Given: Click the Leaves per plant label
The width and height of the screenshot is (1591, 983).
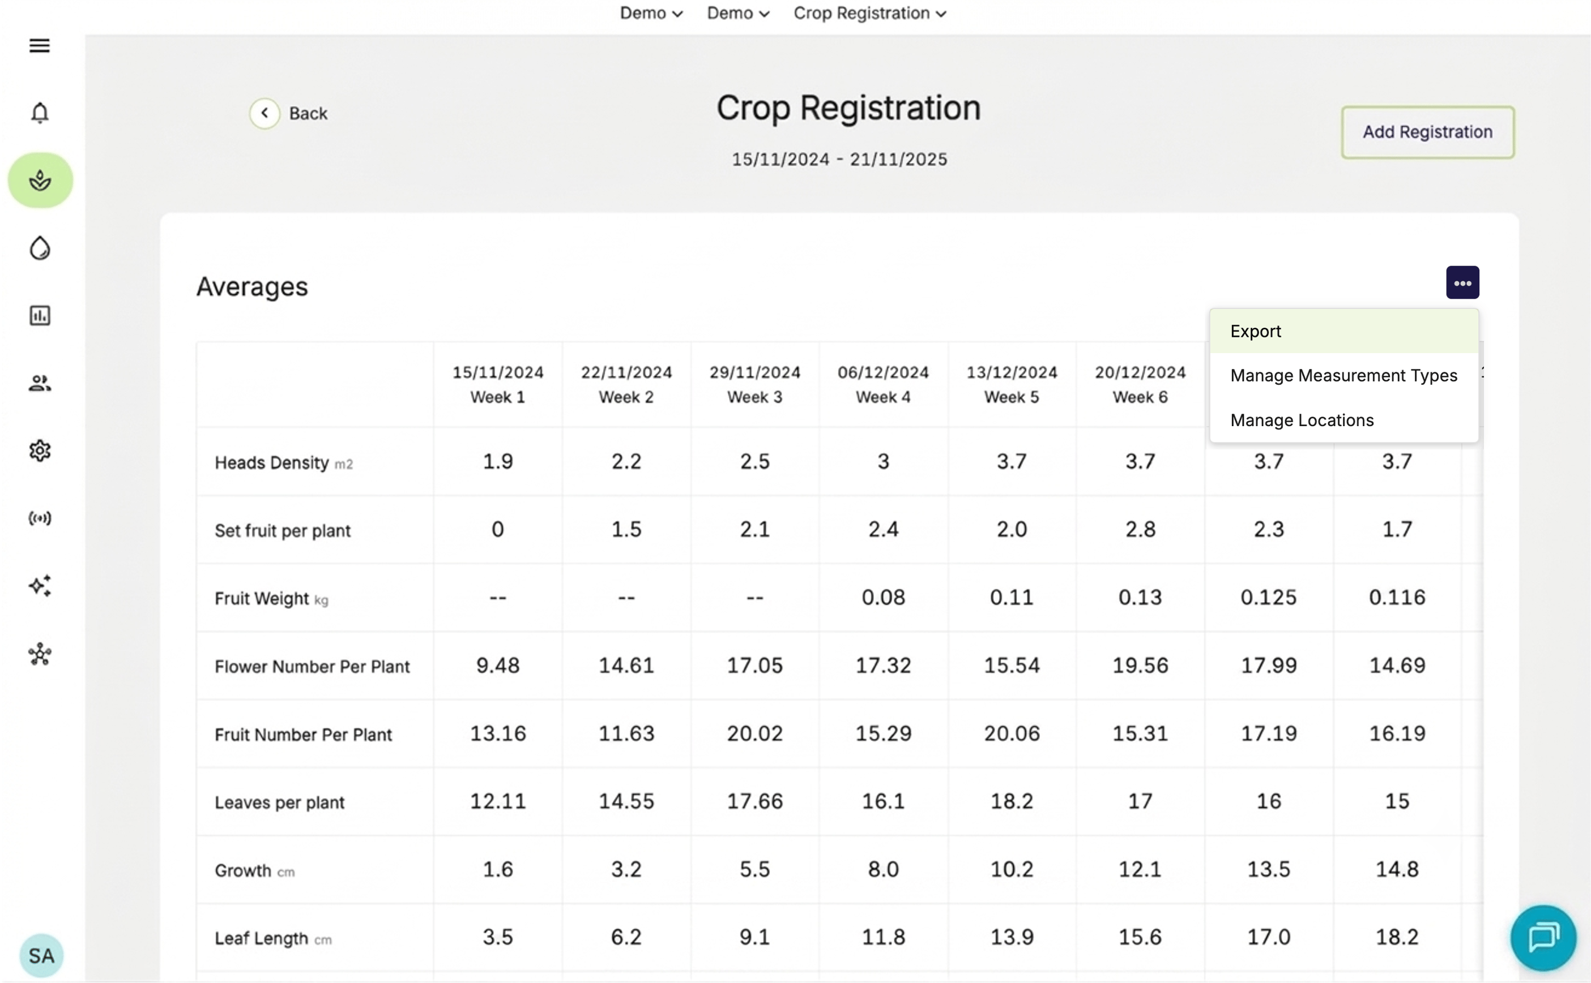Looking at the screenshot, I should pyautogui.click(x=279, y=802).
